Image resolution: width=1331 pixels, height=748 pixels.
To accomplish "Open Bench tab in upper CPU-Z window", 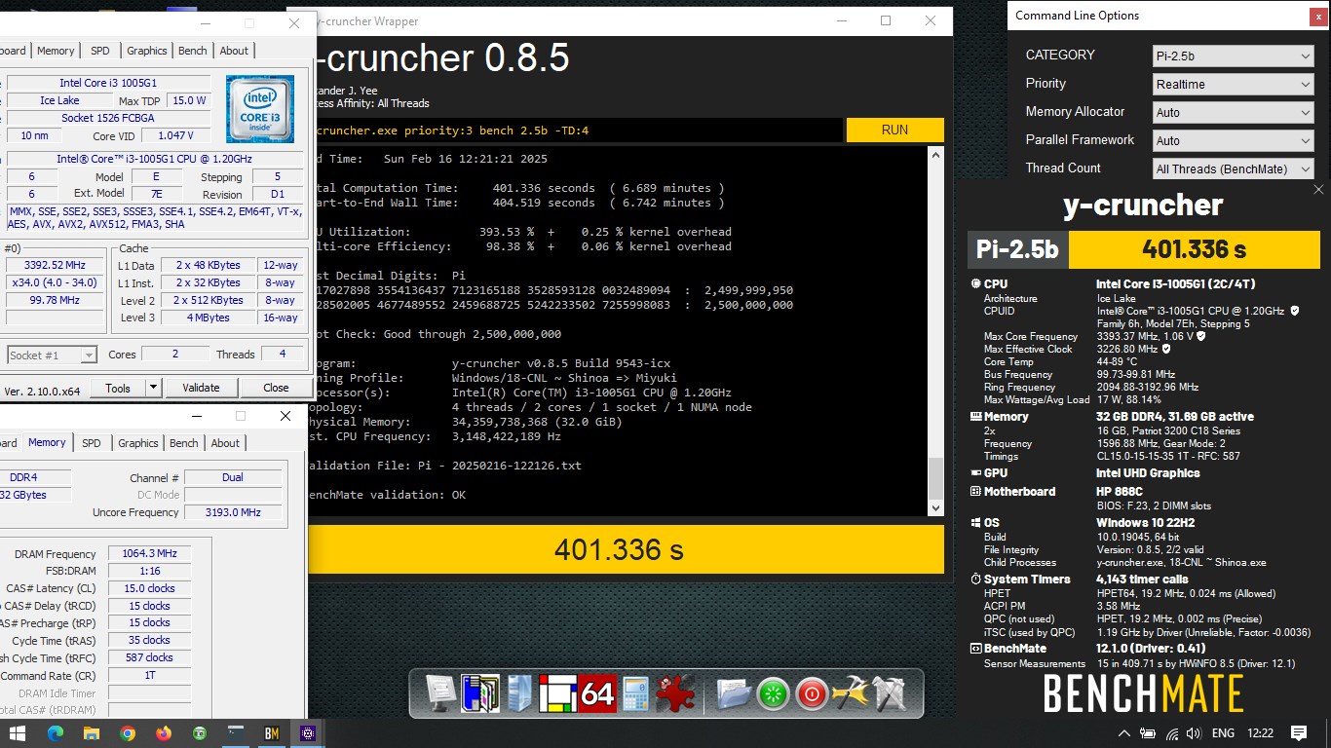I will (193, 51).
